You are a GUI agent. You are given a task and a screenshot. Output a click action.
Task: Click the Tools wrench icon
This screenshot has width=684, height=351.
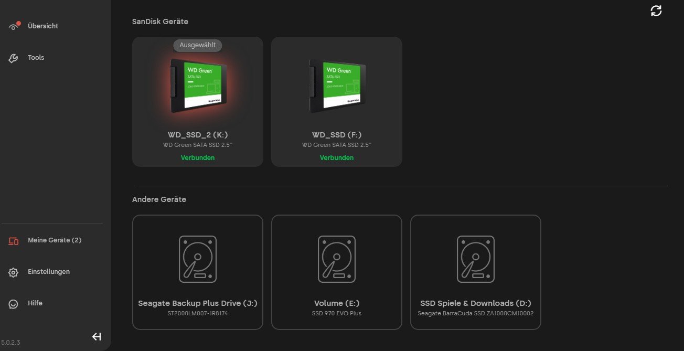coord(14,58)
